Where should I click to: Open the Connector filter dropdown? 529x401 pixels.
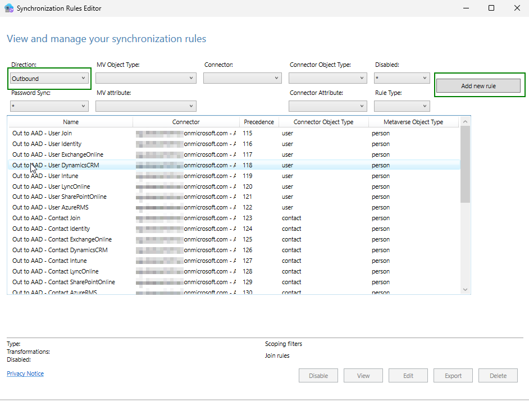point(242,78)
